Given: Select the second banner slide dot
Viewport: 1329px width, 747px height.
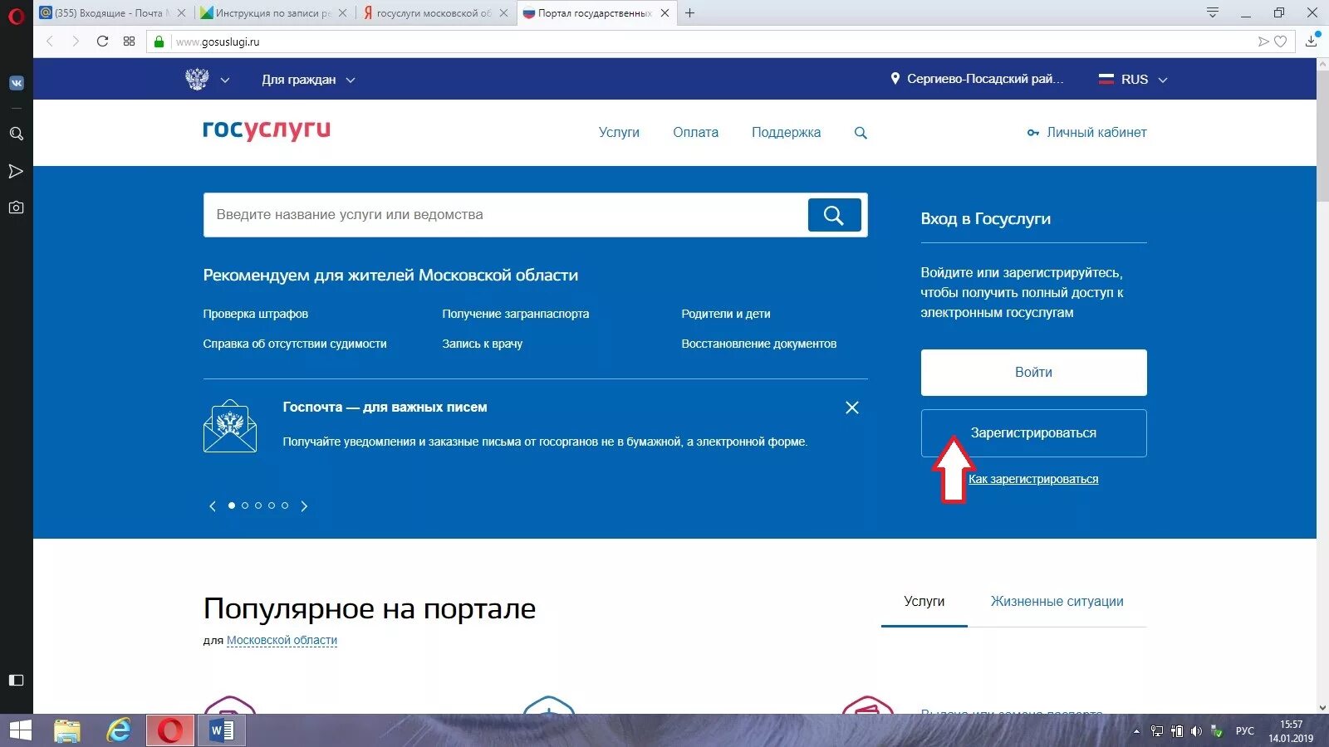Looking at the screenshot, I should pyautogui.click(x=245, y=505).
